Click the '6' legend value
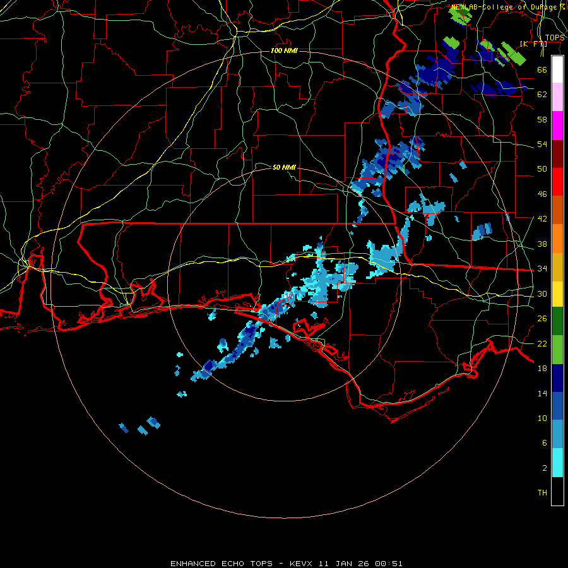This screenshot has height=568, width=568. (x=544, y=443)
